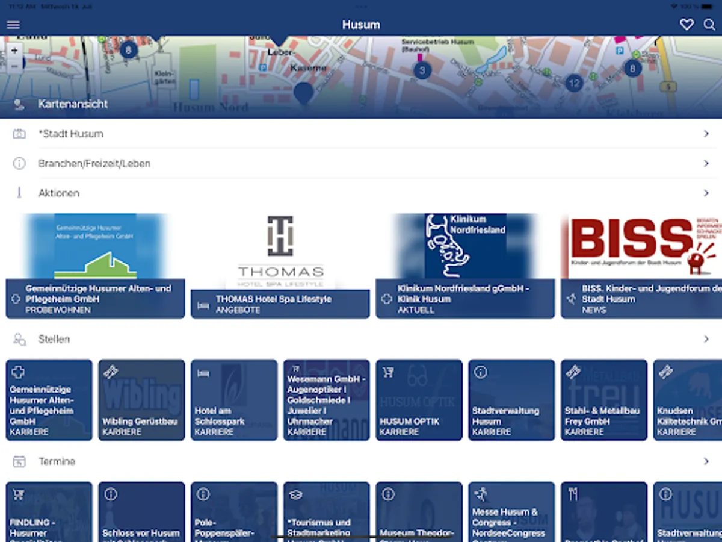Click info icon on Stadtverwaltung Husum tile
This screenshot has height=542, width=722.
pyautogui.click(x=480, y=372)
